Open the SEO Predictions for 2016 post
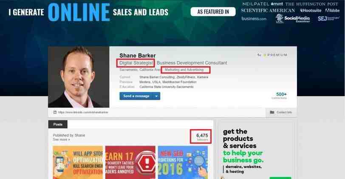This screenshot has width=345, height=179. pyautogui.click(x=183, y=162)
